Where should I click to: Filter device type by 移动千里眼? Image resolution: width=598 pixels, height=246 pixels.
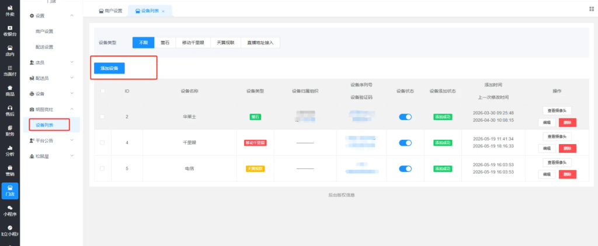click(193, 43)
